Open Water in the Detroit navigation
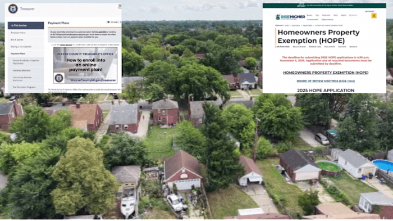Viewport: 393px width, 221px height. pyautogui.click(x=344, y=15)
